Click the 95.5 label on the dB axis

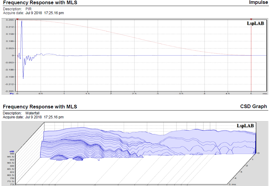coord(11,157)
